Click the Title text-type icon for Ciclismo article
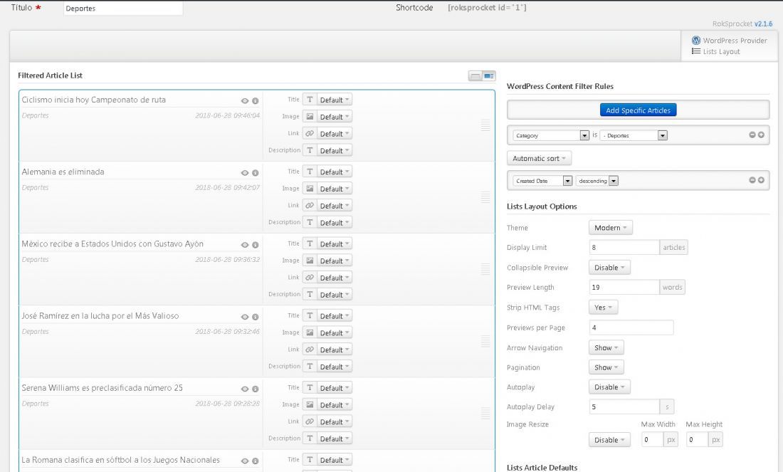This screenshot has width=783, height=472. 310,100
